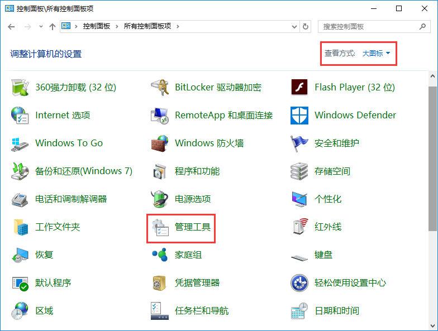Image resolution: width=438 pixels, height=331 pixels.
Task: Select 所有控制面板项 breadcrumb segment
Action: [x=147, y=26]
